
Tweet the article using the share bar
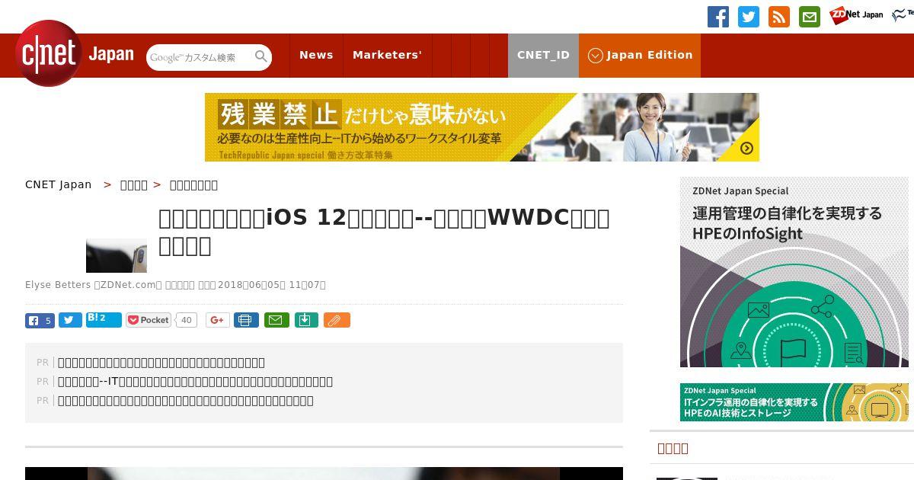[x=70, y=320]
